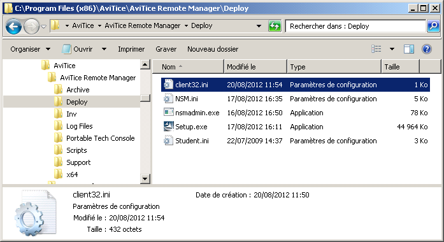Open the Log Files folder in tree
The width and height of the screenshot is (444, 242).
[79, 126]
